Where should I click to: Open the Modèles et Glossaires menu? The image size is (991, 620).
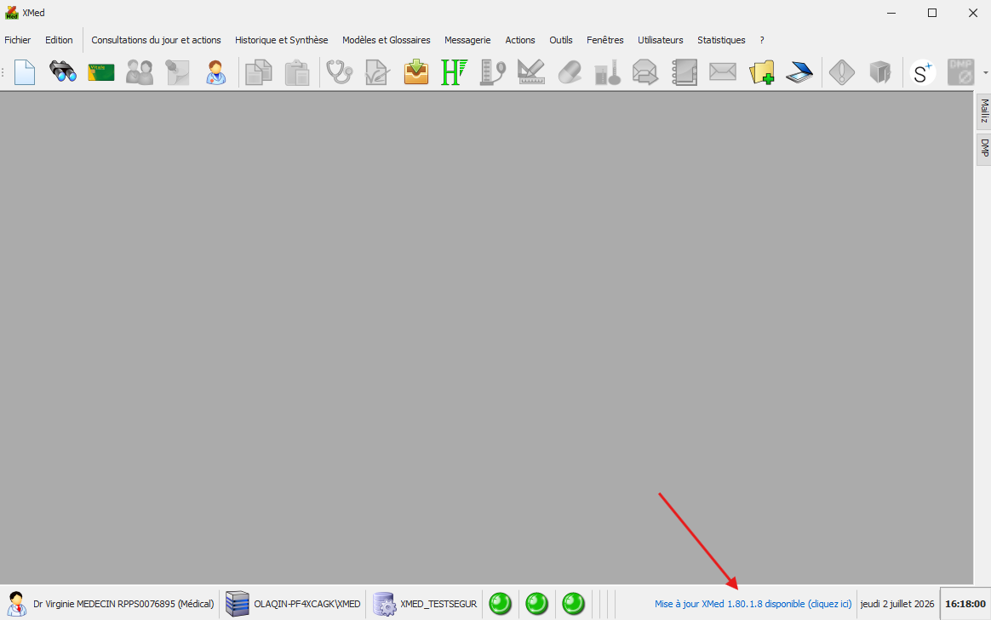[387, 40]
